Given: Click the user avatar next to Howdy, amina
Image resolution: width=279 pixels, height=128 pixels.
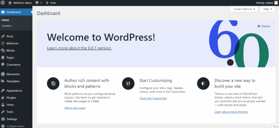Looking at the screenshot, I should (276, 3).
